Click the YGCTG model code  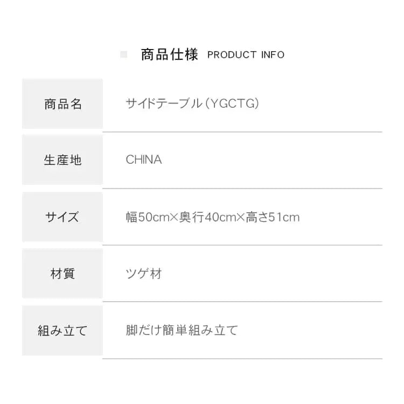click(x=233, y=103)
